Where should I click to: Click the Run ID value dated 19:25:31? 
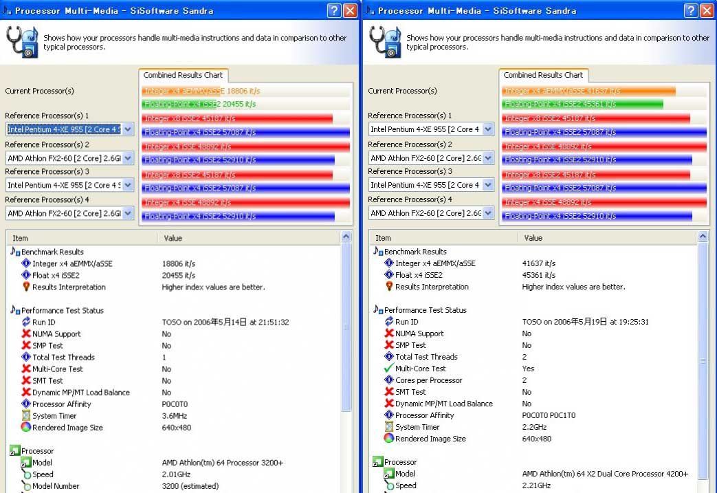(x=585, y=322)
